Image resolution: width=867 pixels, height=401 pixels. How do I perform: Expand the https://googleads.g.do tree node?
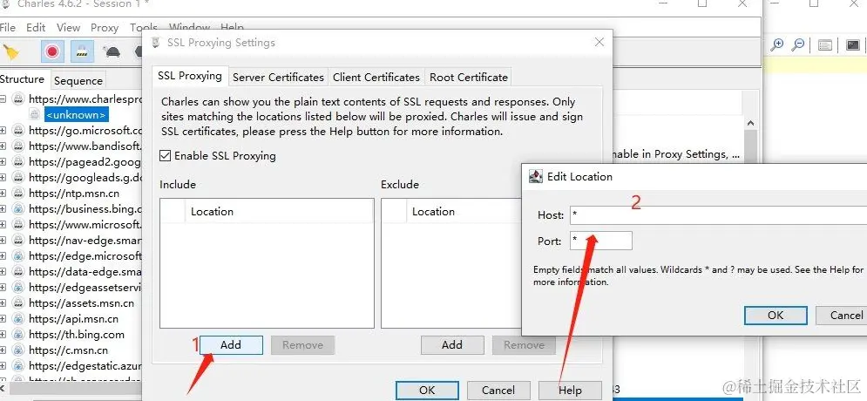tap(3, 178)
